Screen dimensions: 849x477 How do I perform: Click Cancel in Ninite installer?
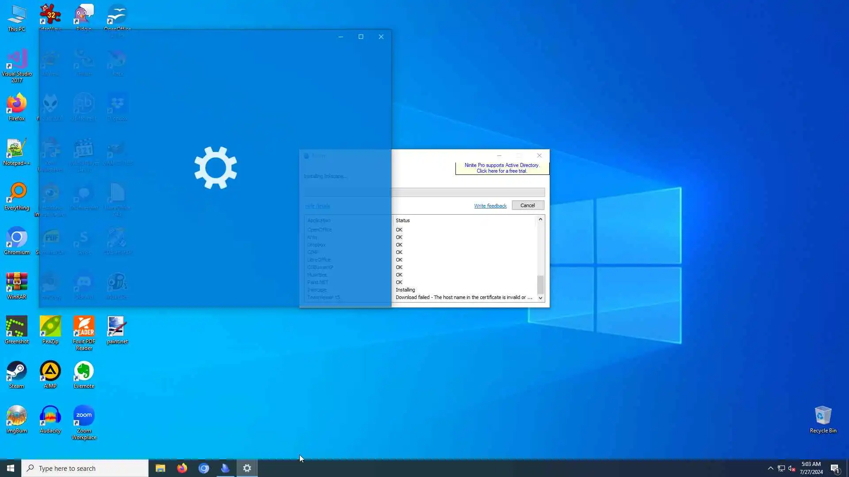(528, 205)
